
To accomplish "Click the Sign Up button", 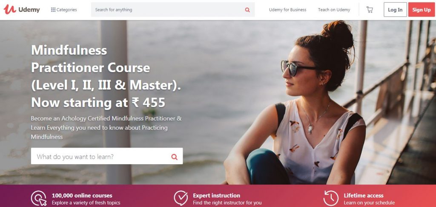I will coord(422,10).
